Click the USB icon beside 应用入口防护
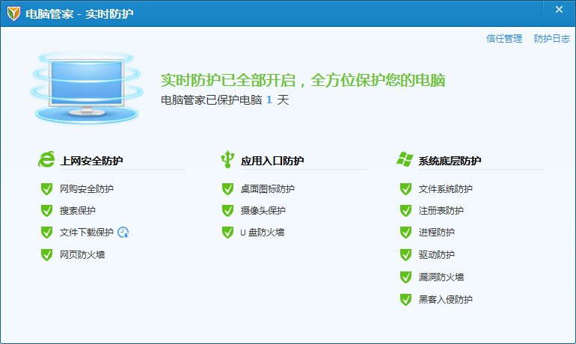The height and width of the screenshot is (344, 576). pos(227,159)
